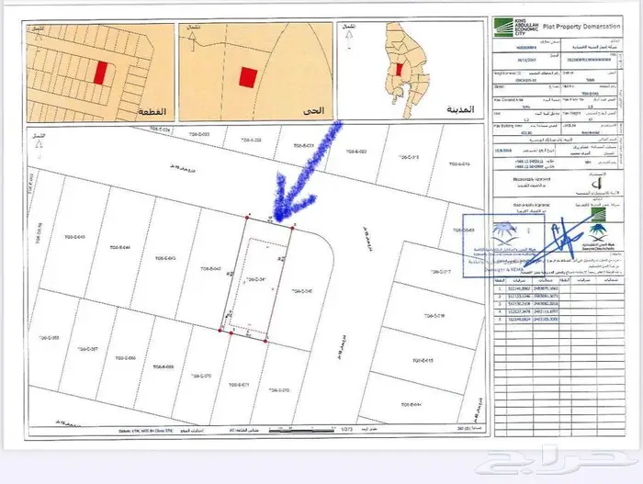
Task: Click the red plot marker in القطعة inset
Action: 101,73
